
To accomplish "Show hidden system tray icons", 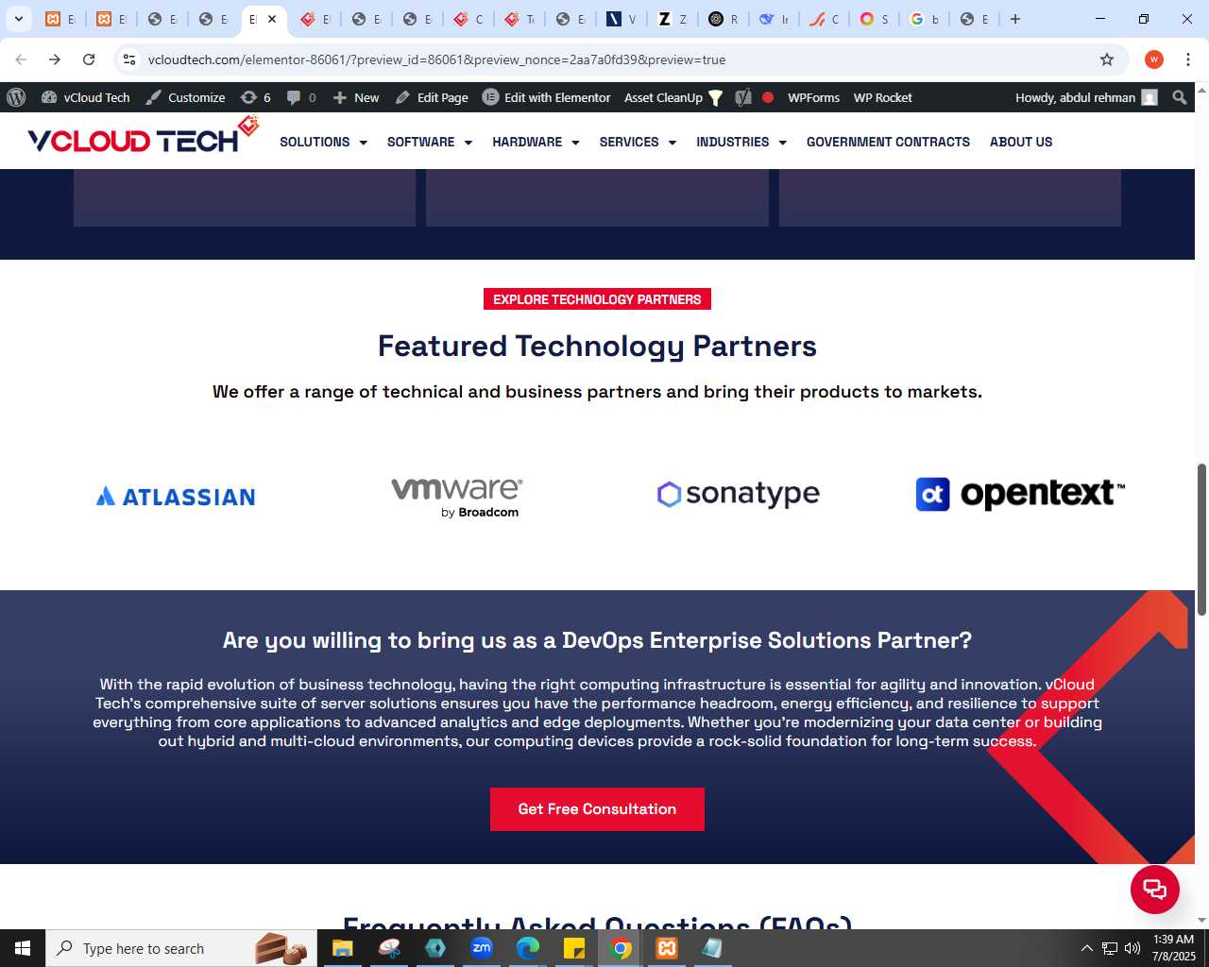I will (1086, 948).
